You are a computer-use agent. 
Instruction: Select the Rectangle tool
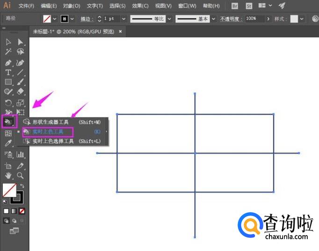click(8, 82)
